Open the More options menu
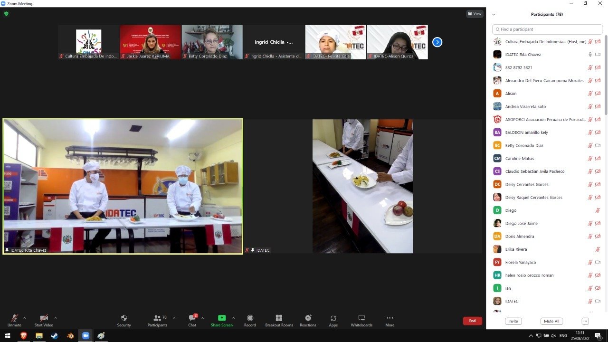 click(x=389, y=318)
